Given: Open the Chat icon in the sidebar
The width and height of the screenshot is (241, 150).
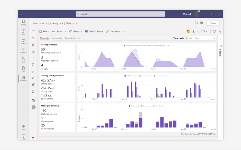Looking at the screenshot, I should coord(23,32).
